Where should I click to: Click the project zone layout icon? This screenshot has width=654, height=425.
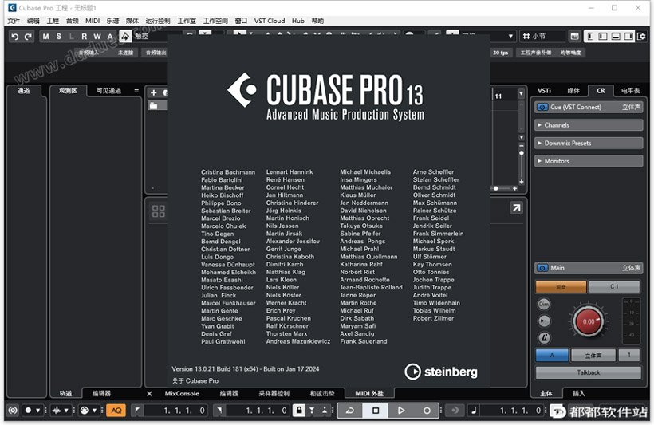pyautogui.click(x=590, y=37)
